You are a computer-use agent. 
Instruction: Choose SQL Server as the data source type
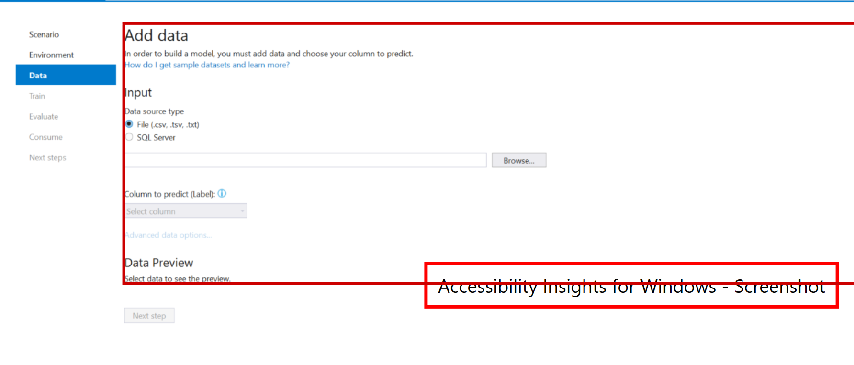tap(129, 136)
